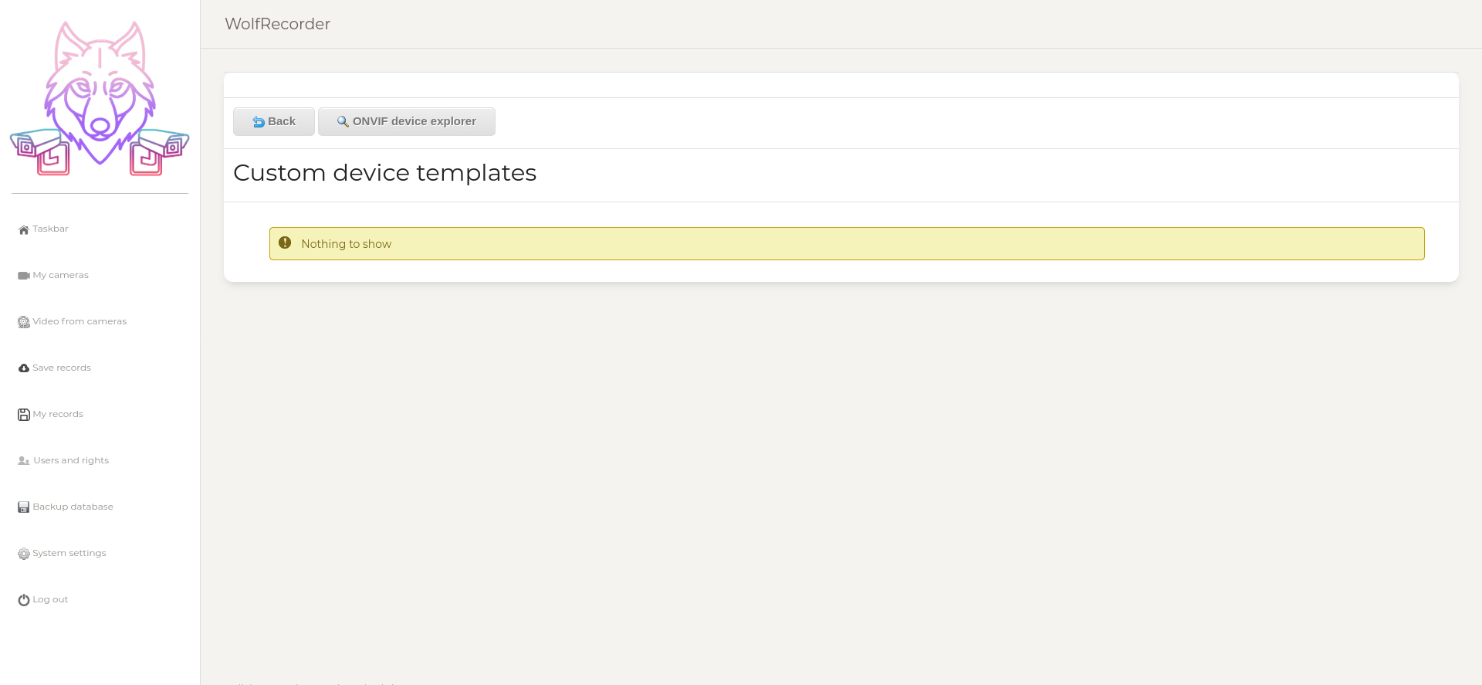1482x685 pixels.
Task: Click the Video from cameras icon
Action: [x=24, y=322]
